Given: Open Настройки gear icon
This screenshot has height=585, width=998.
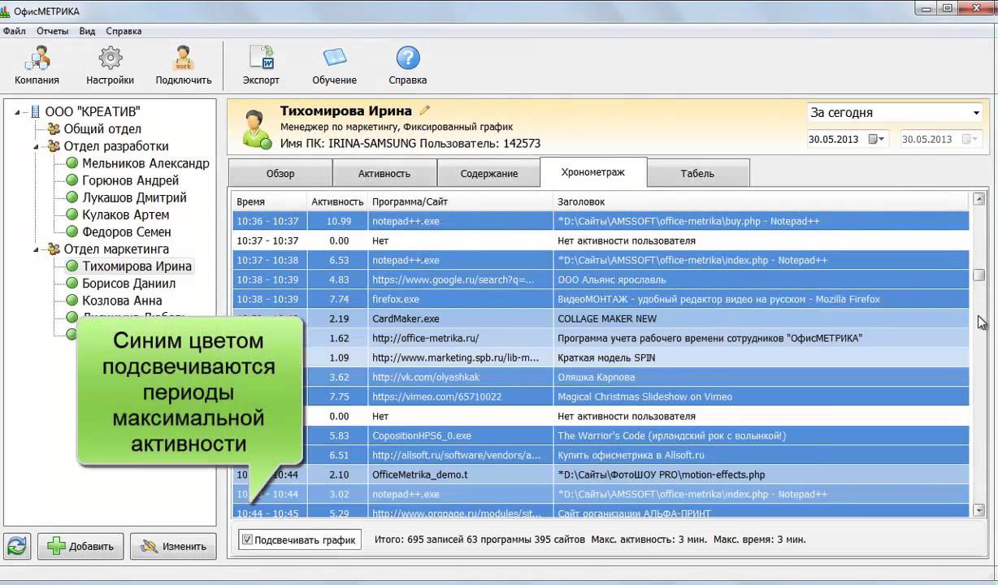Looking at the screenshot, I should 110,60.
